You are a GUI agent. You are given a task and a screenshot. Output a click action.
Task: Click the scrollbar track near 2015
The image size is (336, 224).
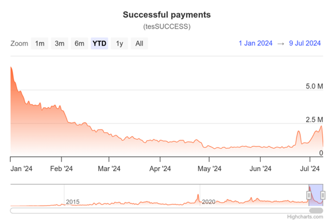pyautogui.click(x=73, y=210)
